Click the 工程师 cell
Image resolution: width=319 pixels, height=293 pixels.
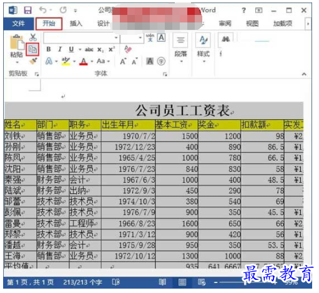pos(85,224)
